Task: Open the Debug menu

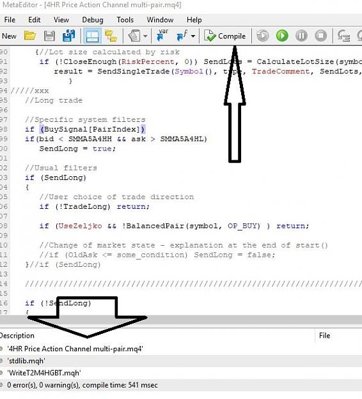Action: click(x=93, y=20)
